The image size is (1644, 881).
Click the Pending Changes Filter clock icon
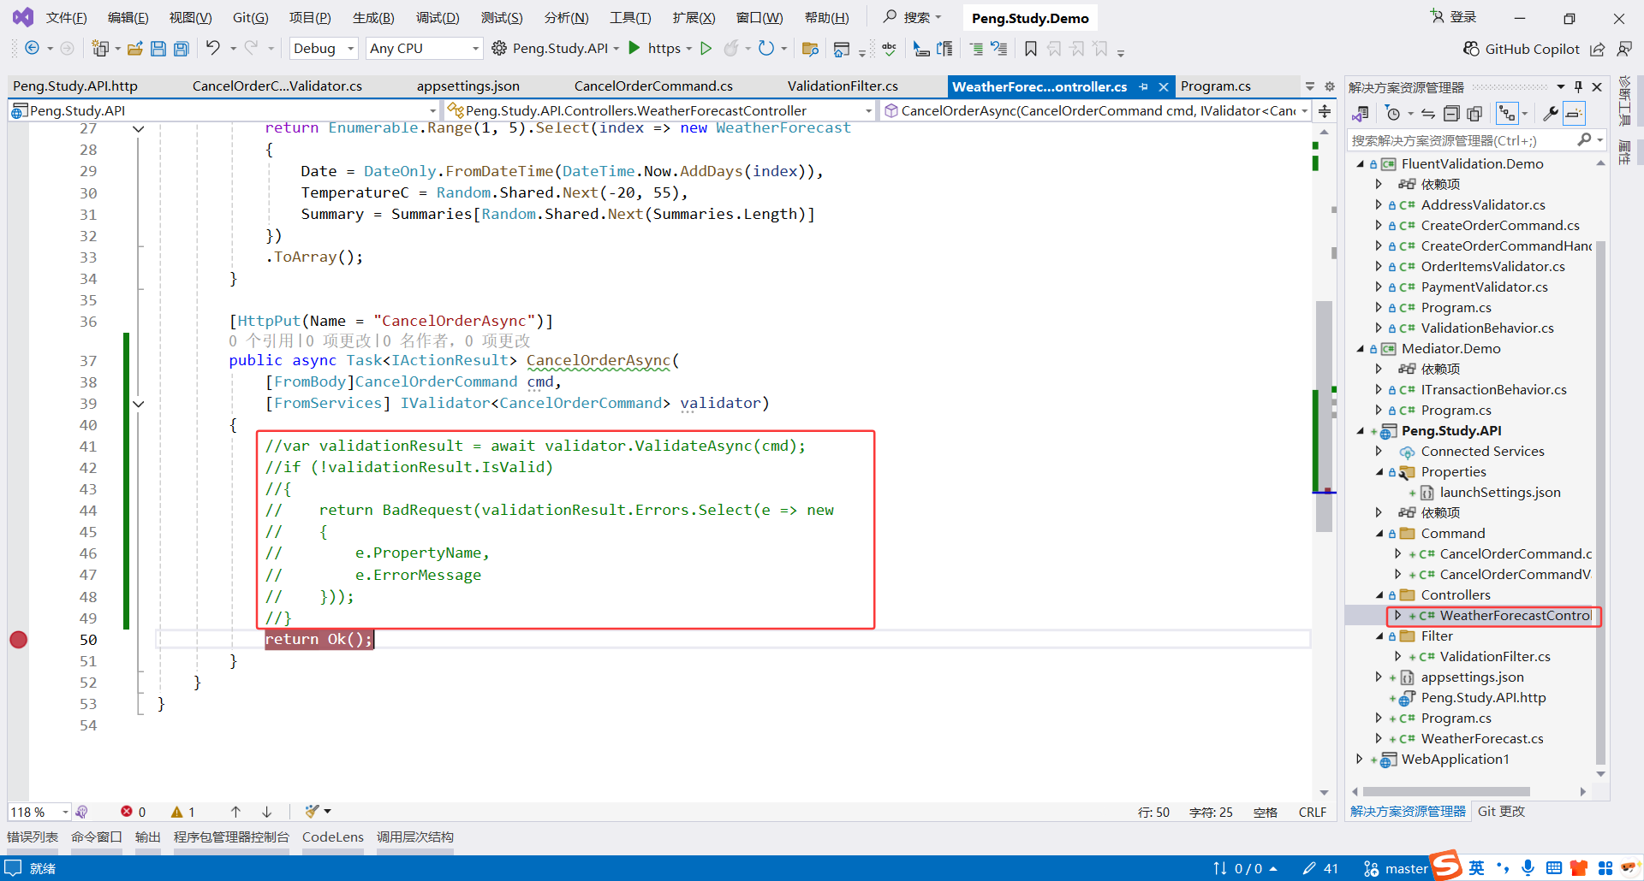pos(1393,114)
